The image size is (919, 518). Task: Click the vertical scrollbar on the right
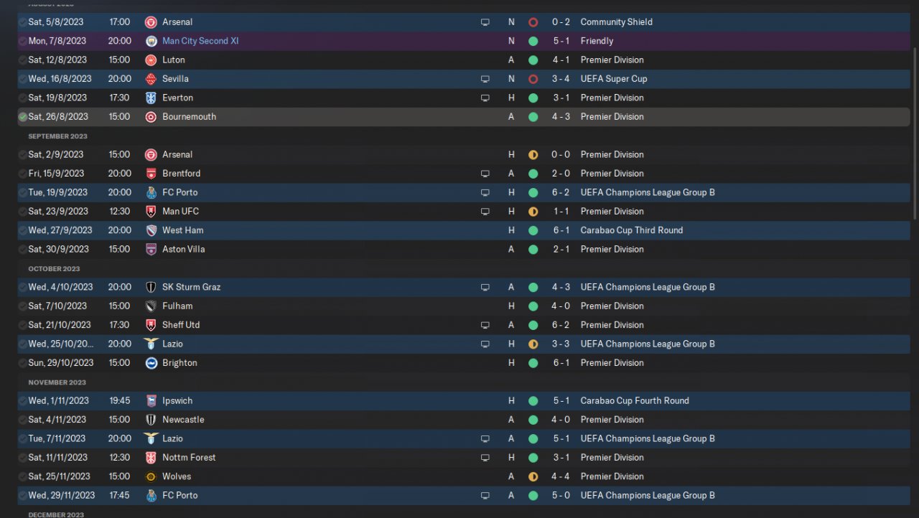pyautogui.click(x=914, y=133)
